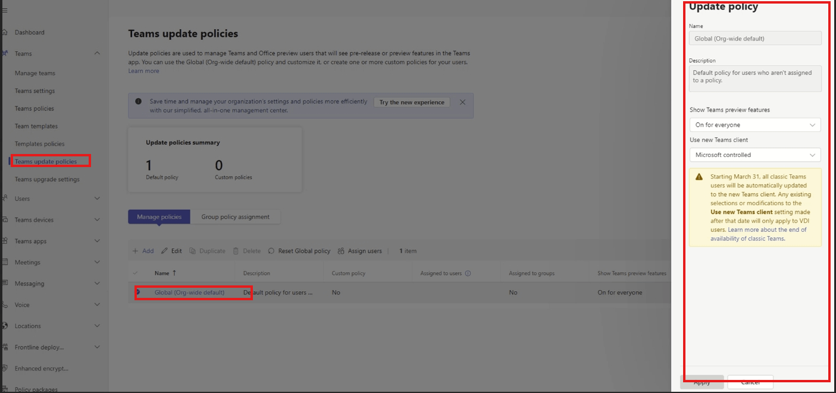Click 'Default policy for users ...' table cell
The width and height of the screenshot is (836, 393).
278,293
